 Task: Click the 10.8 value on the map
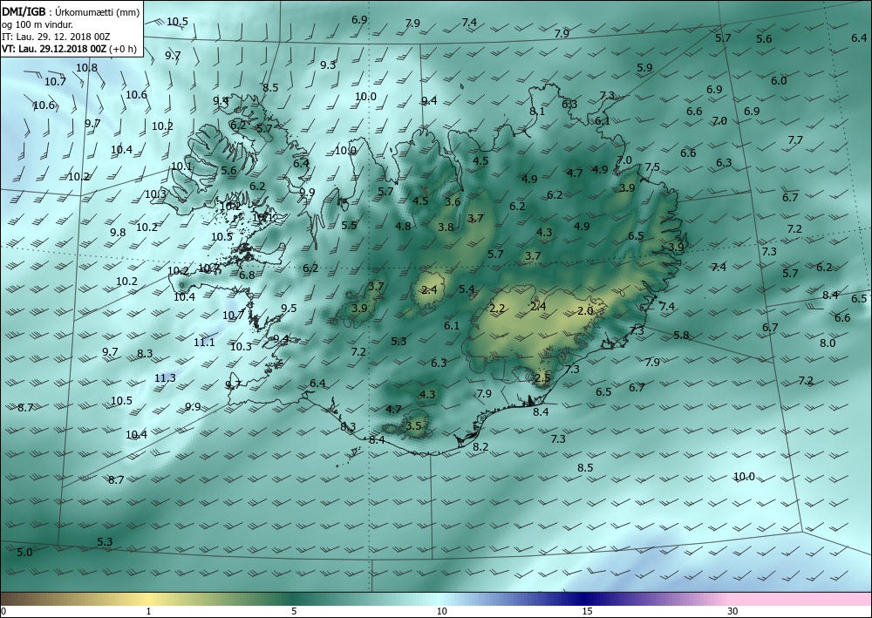coord(86,68)
